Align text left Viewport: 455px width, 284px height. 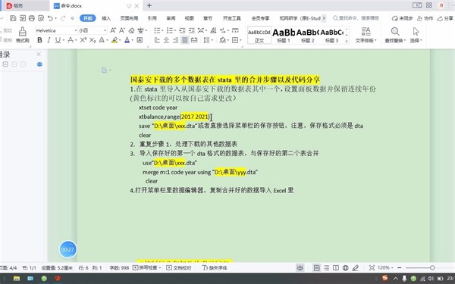pyautogui.click(x=157, y=40)
